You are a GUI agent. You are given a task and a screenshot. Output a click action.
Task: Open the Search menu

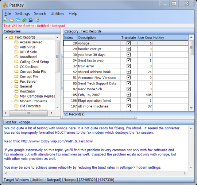tap(40, 13)
